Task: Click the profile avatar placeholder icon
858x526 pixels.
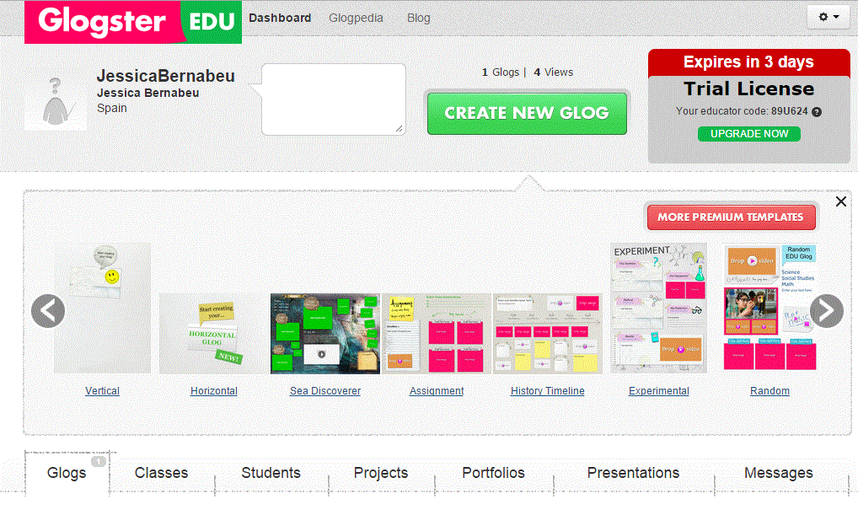Action: pyautogui.click(x=56, y=100)
